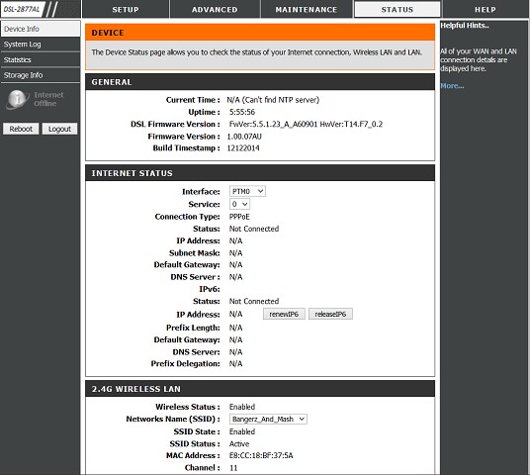Click the Prefix Delegation N/A value
The width and height of the screenshot is (530, 475).
[235, 364]
